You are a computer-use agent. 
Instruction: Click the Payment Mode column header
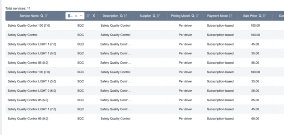coord(217,16)
